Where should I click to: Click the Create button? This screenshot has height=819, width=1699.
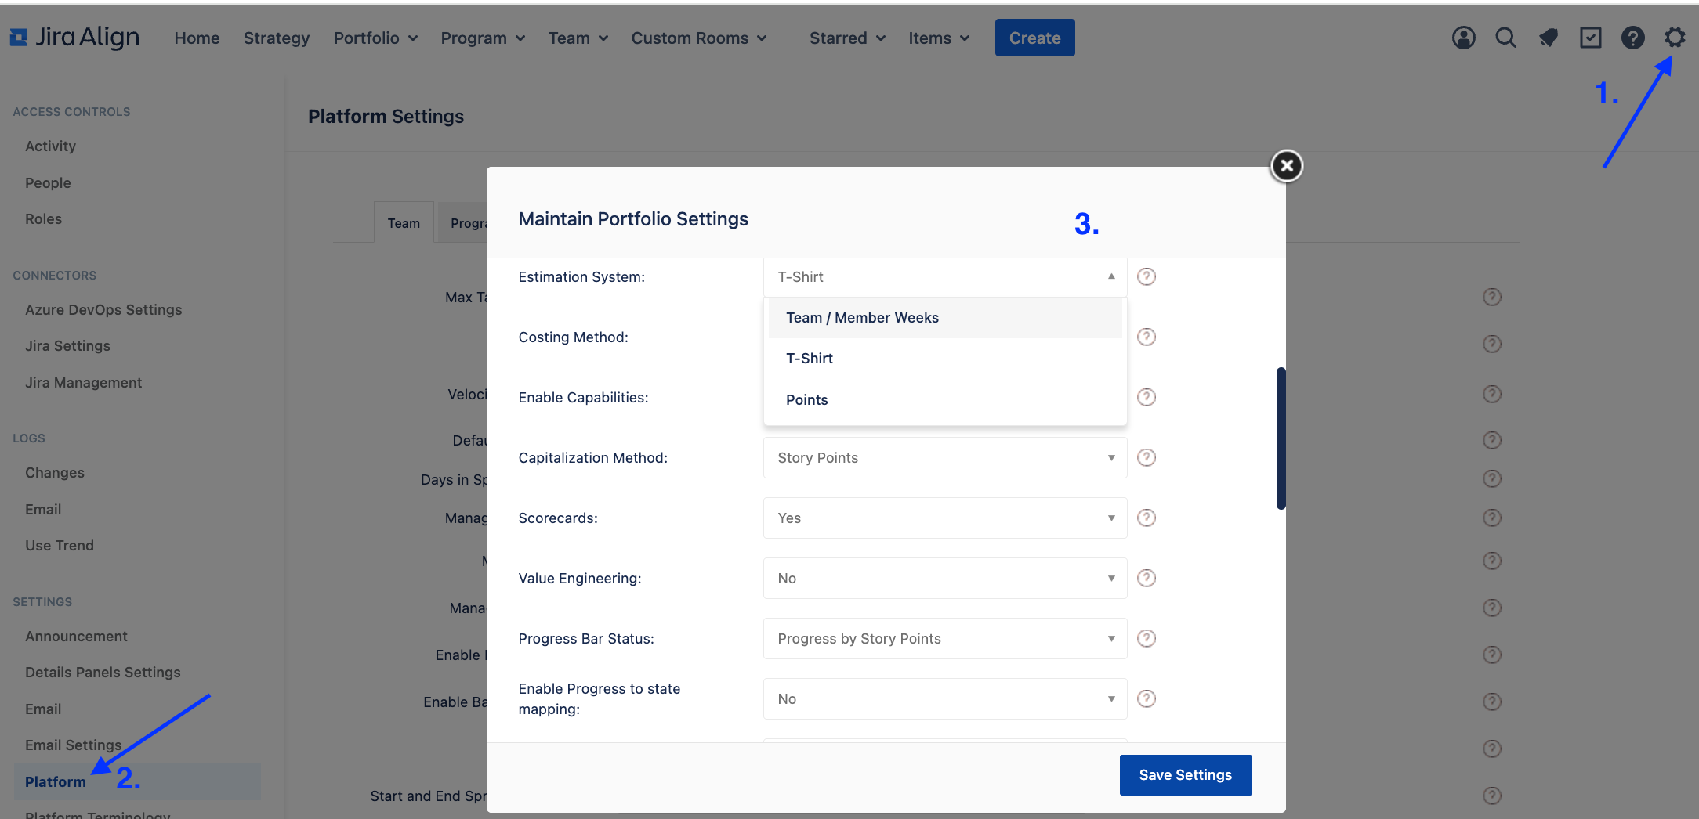[x=1034, y=37]
